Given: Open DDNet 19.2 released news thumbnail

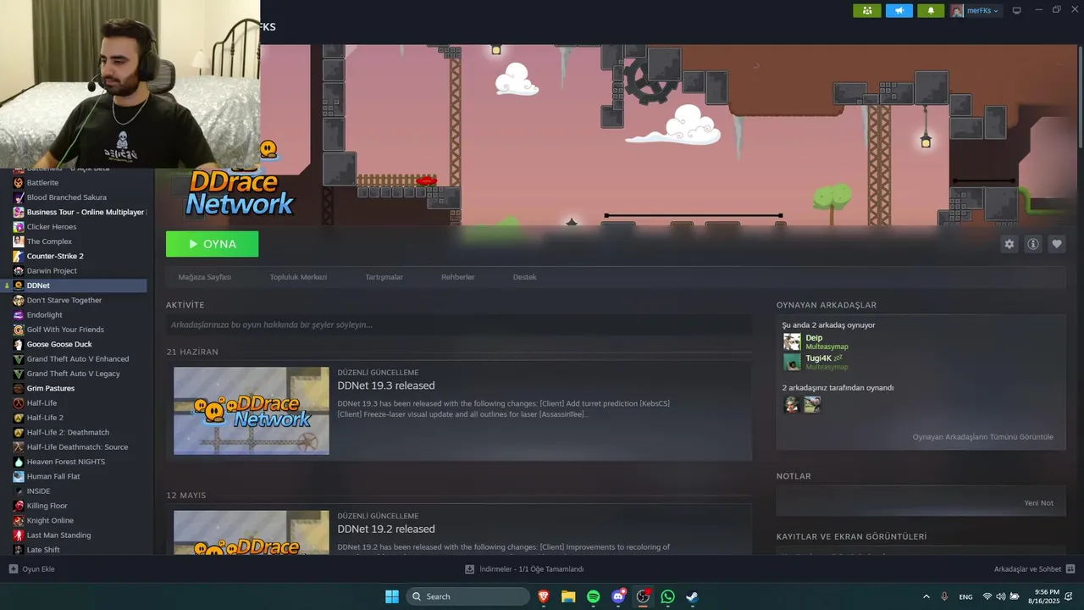Looking at the screenshot, I should tap(252, 532).
